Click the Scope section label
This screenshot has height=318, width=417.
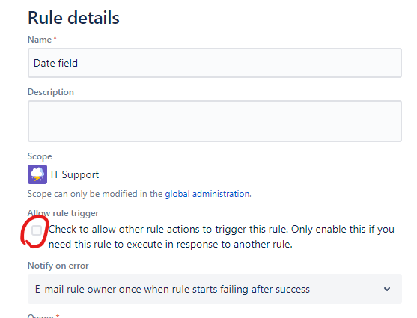[40, 156]
